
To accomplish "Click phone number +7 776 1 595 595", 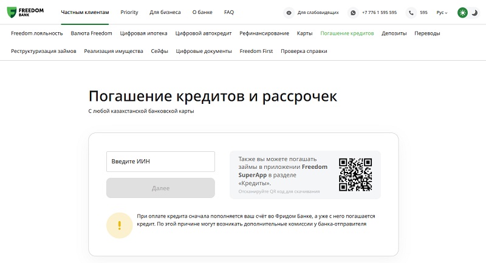I will point(379,13).
